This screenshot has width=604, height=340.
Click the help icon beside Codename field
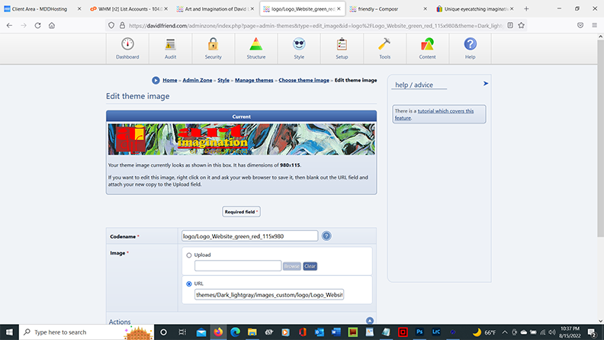point(326,236)
